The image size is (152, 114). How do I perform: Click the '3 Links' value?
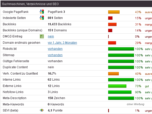pos(53,92)
